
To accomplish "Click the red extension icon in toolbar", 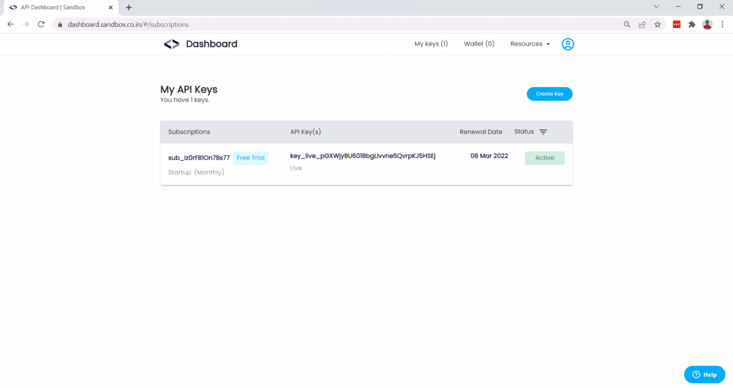I will (x=677, y=24).
